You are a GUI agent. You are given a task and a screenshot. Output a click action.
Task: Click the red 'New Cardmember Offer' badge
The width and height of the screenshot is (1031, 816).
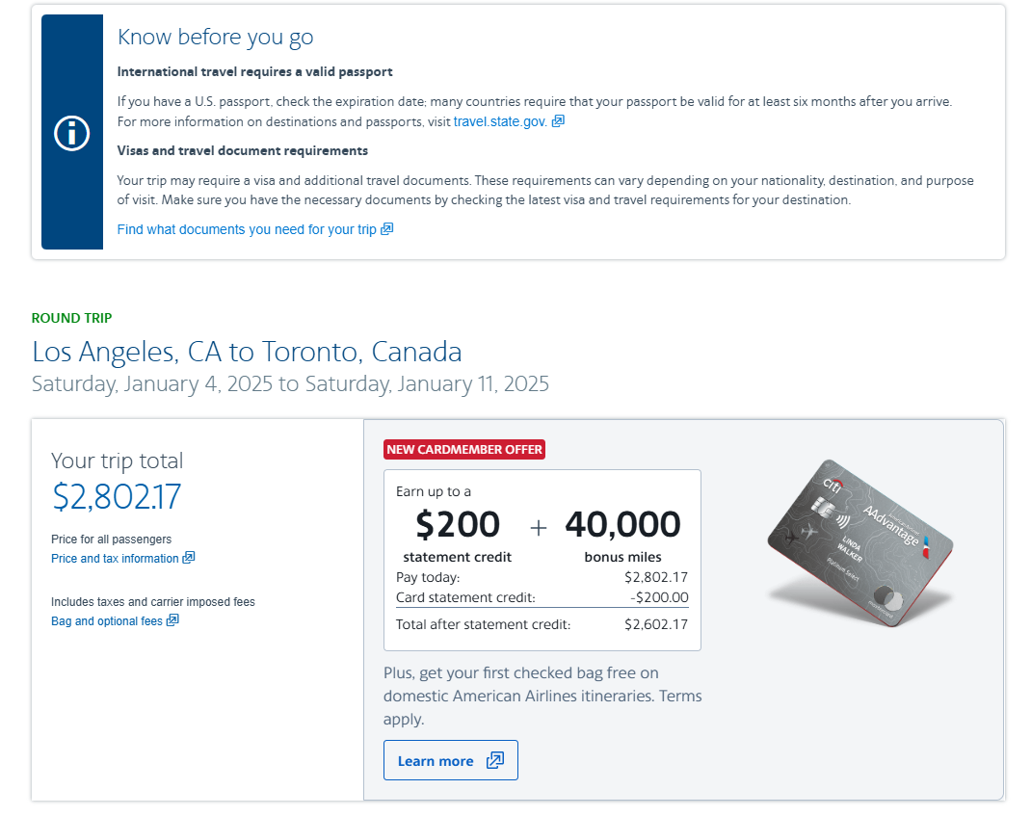point(464,449)
